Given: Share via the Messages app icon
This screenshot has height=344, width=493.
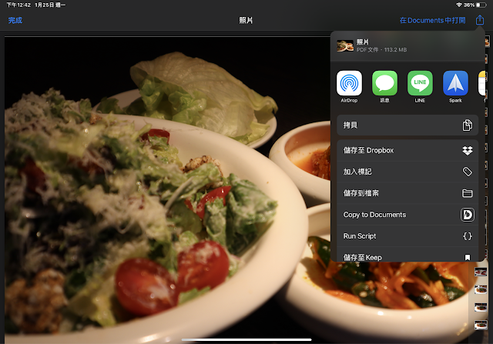Looking at the screenshot, I should point(384,83).
